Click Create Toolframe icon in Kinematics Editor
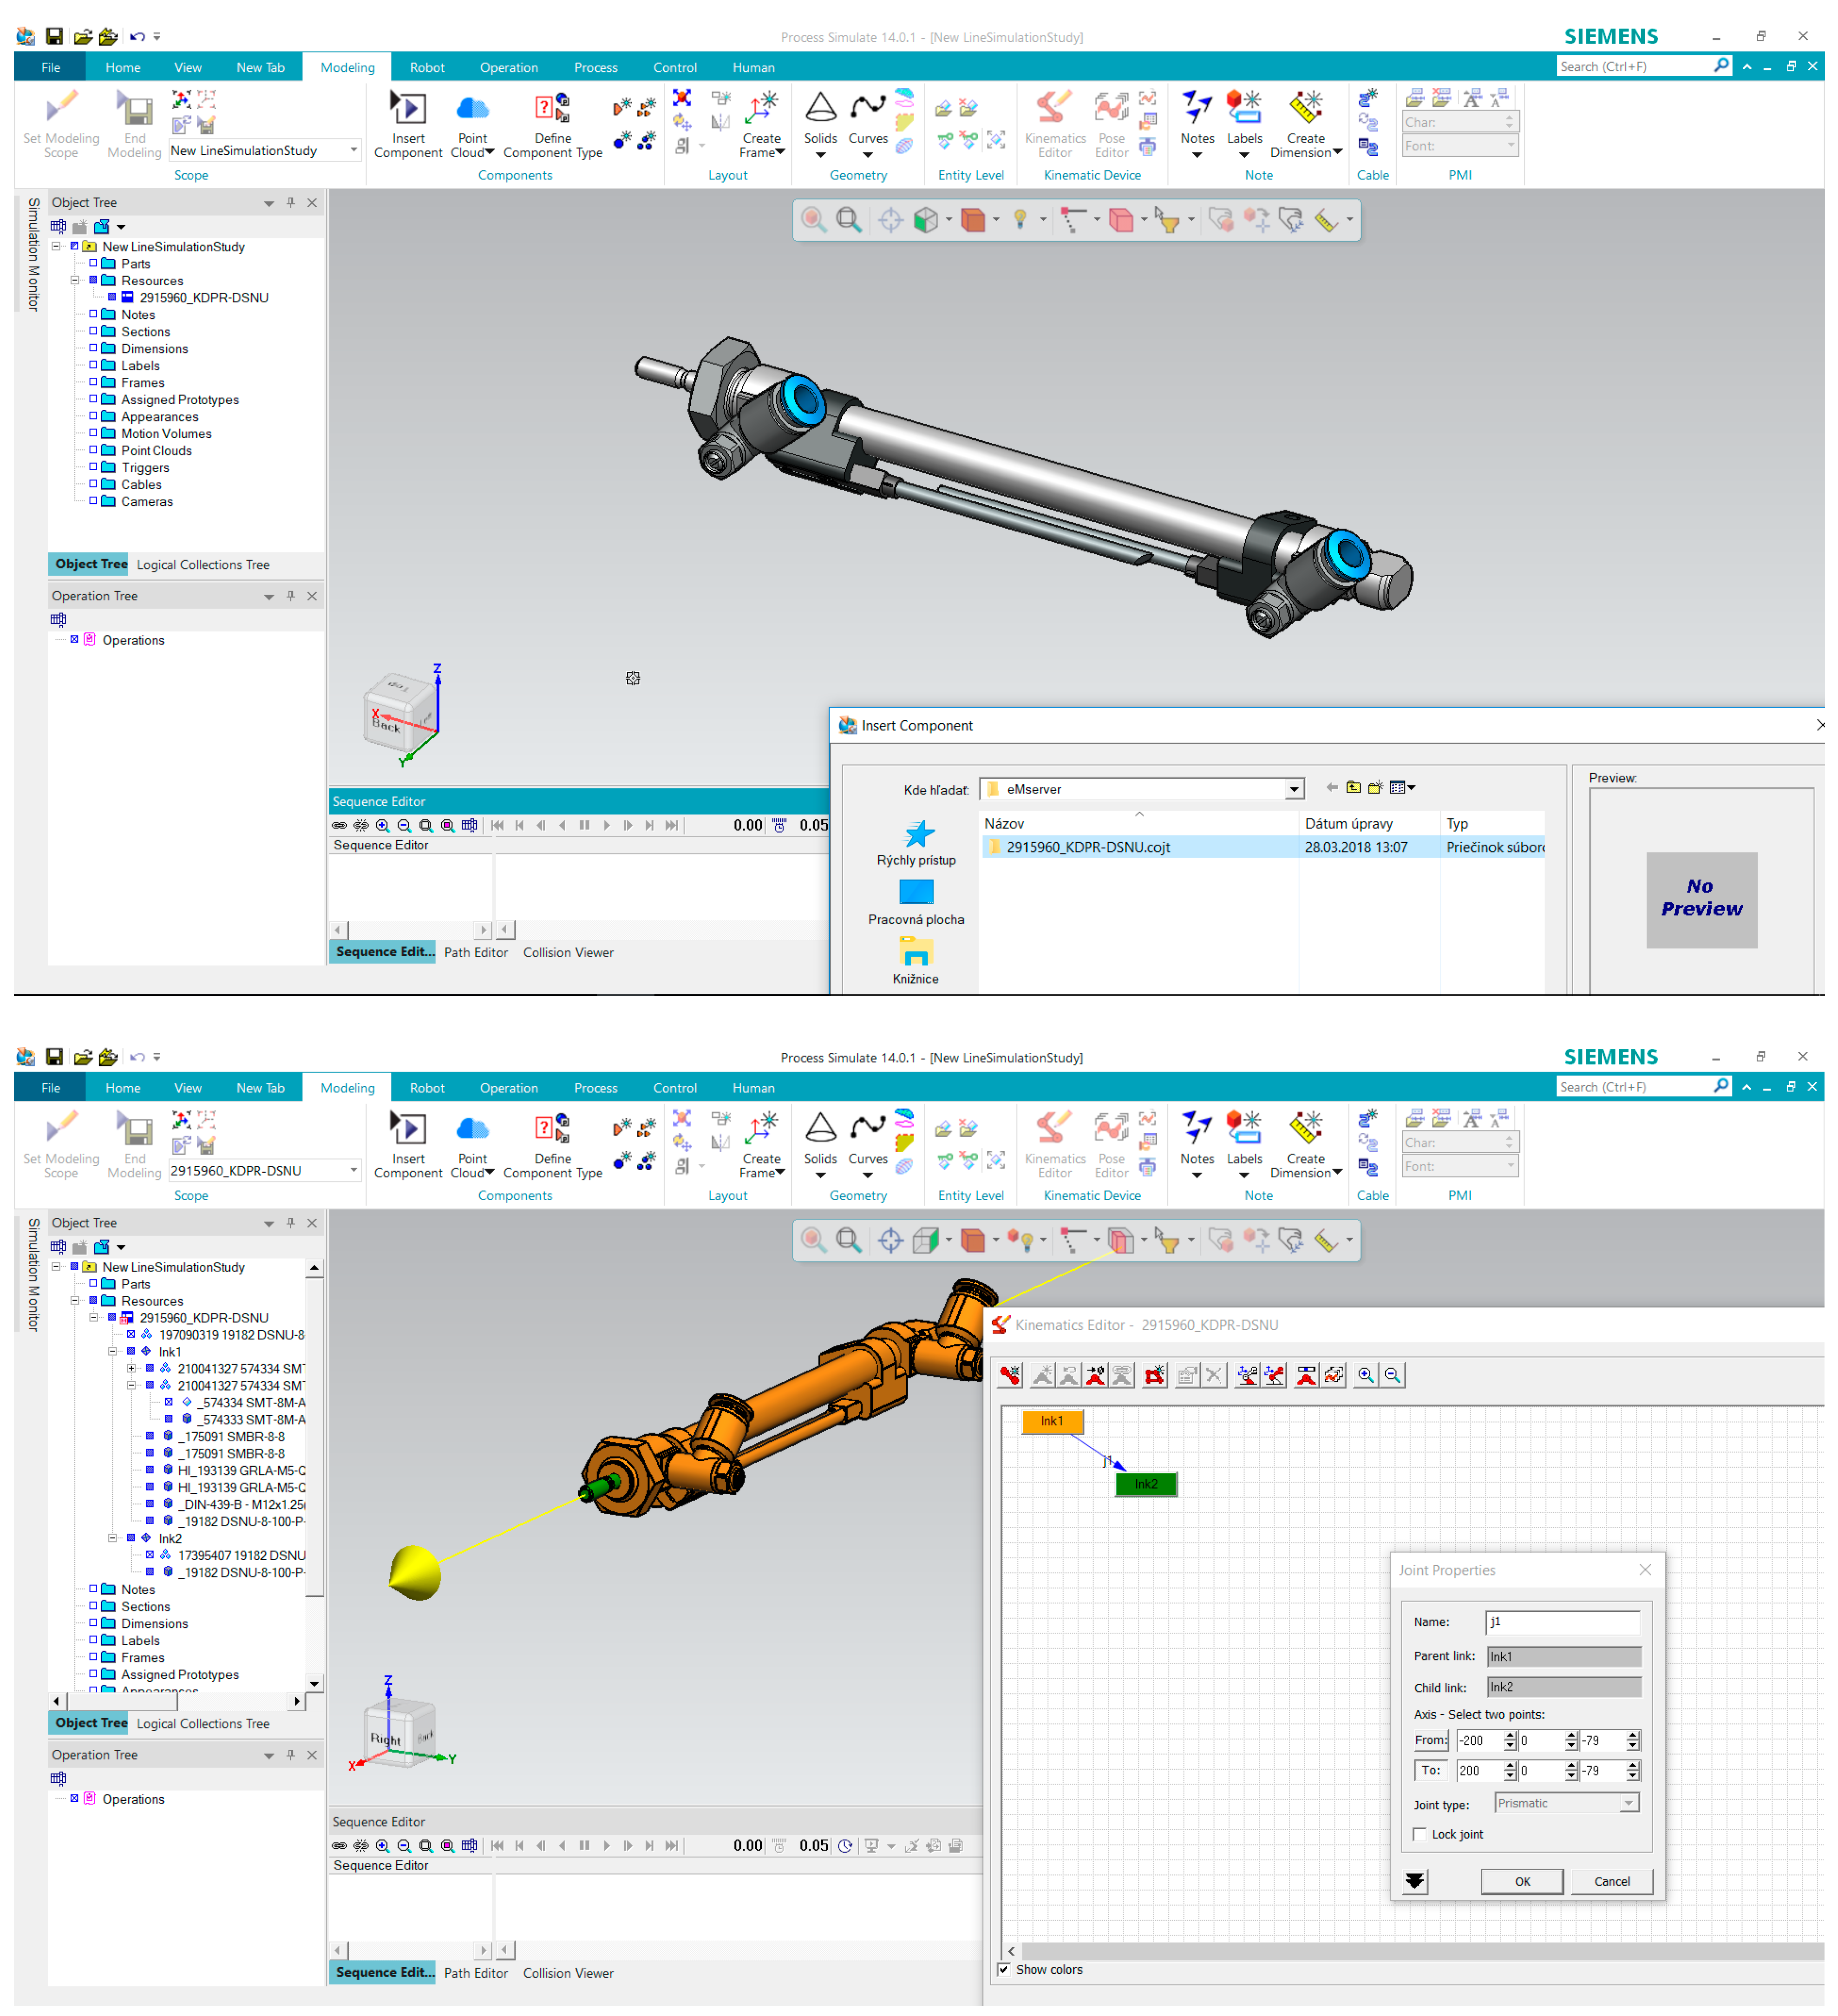The height and width of the screenshot is (2016, 1838). pos(1273,1375)
